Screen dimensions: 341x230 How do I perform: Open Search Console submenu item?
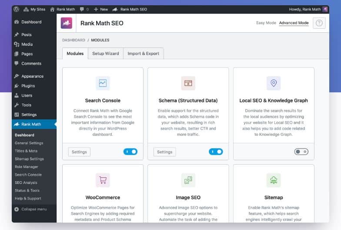pos(28,175)
